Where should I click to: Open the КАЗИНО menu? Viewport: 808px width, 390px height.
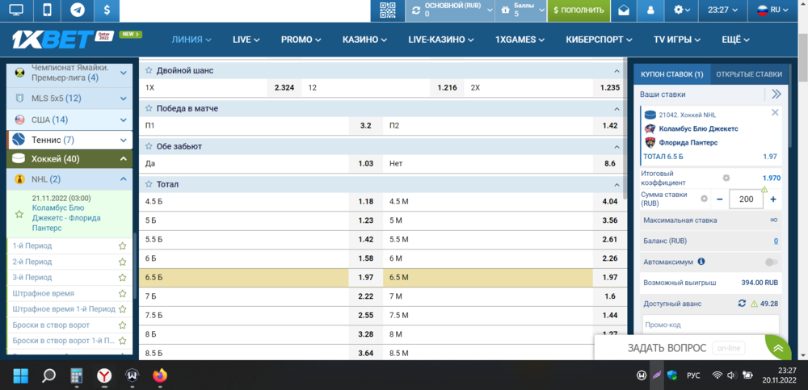pos(365,40)
